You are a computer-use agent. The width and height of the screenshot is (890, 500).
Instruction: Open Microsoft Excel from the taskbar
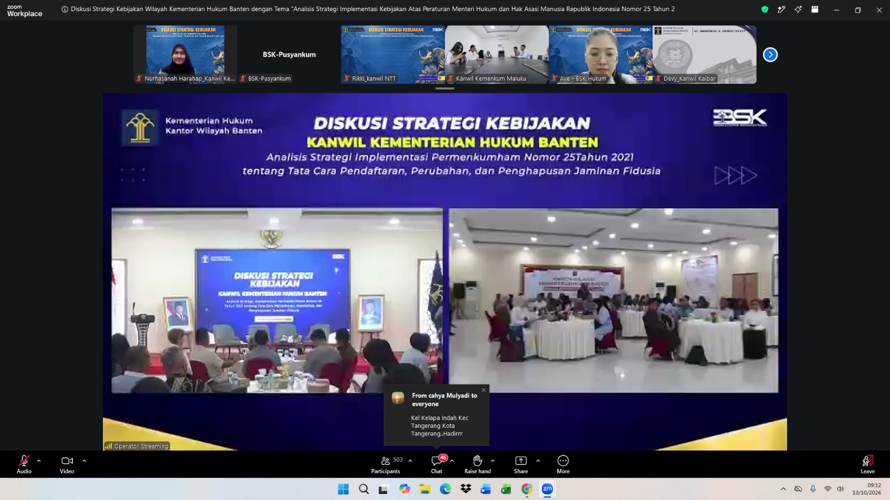[x=506, y=489]
